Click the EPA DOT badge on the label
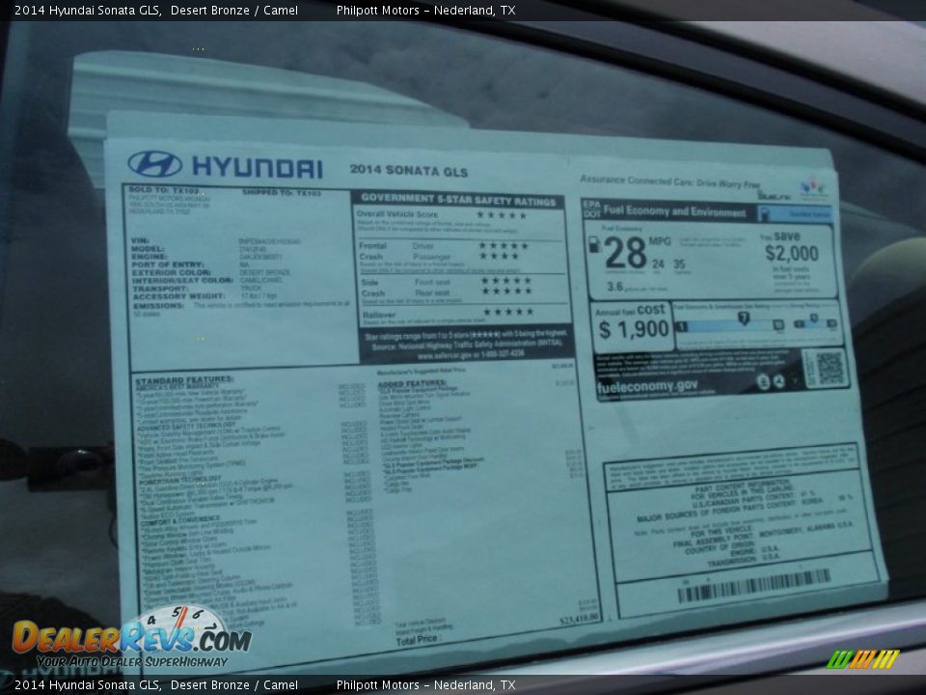The height and width of the screenshot is (695, 926). (590, 206)
